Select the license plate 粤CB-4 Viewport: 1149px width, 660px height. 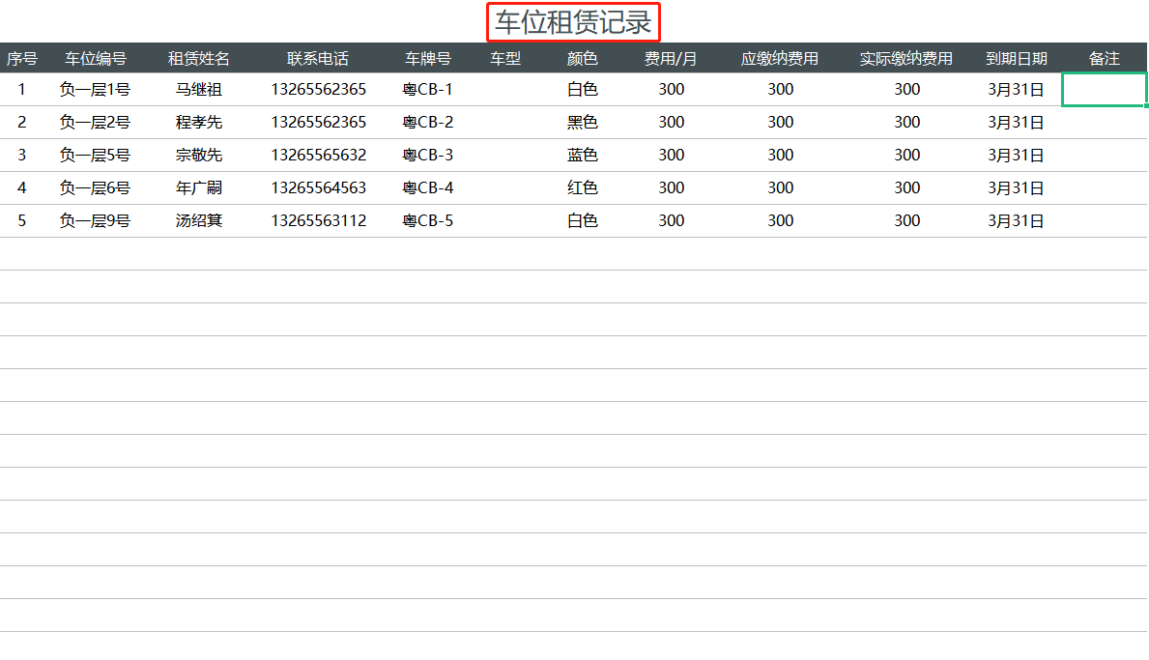pos(425,187)
